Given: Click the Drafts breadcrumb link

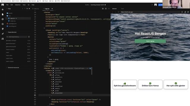Looking at the screenshot, I should pos(87,5).
